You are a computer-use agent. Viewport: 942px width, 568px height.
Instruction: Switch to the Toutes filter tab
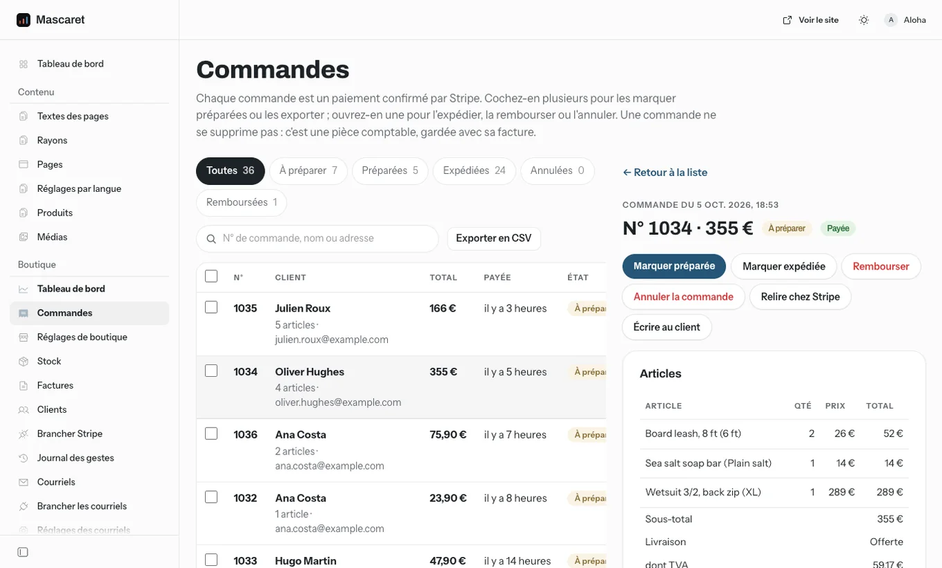click(x=231, y=171)
